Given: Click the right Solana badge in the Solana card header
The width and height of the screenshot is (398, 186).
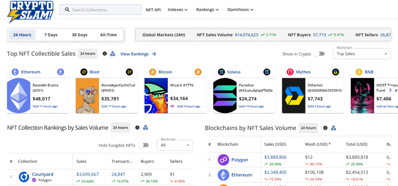Looking at the screenshot, I should click(x=267, y=72).
